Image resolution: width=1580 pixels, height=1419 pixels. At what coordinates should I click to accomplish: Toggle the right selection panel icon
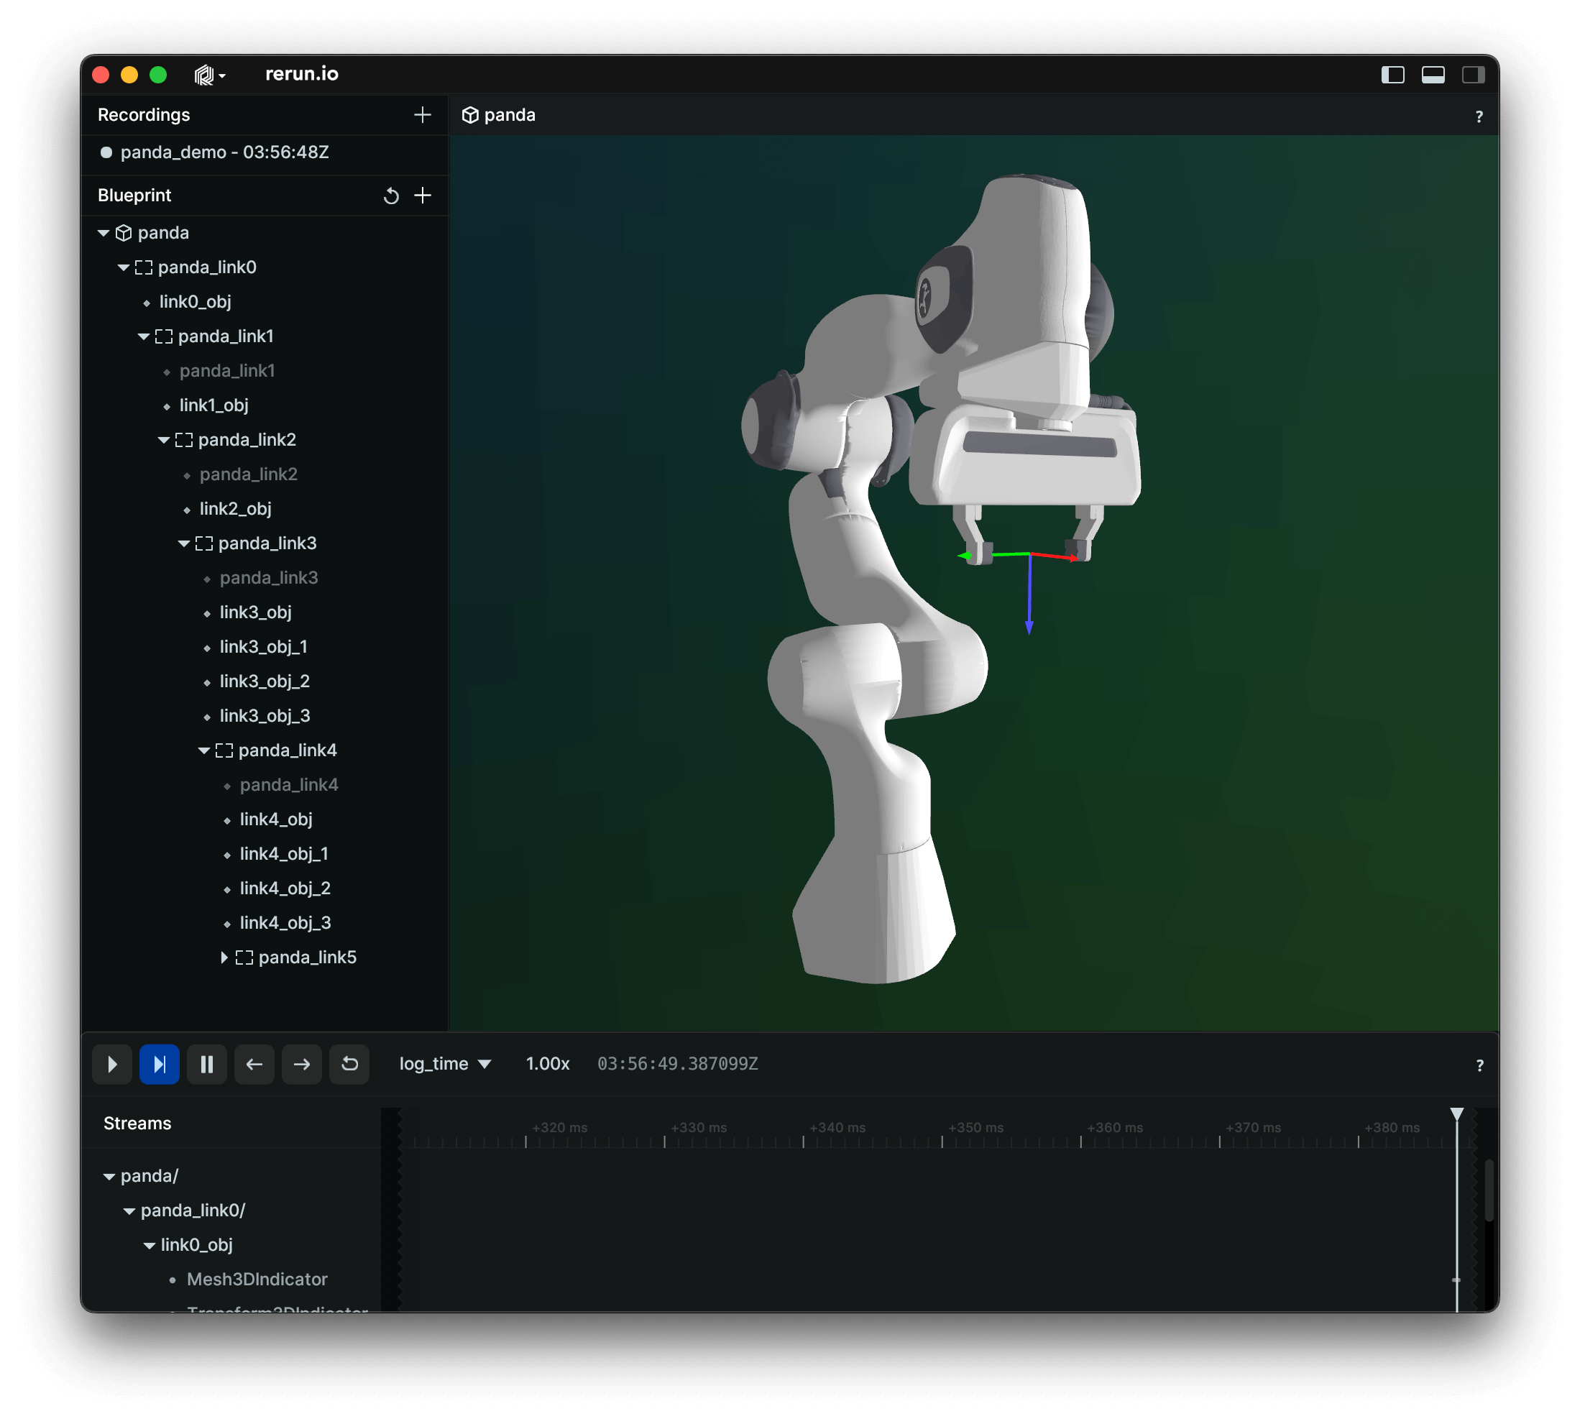1472,75
